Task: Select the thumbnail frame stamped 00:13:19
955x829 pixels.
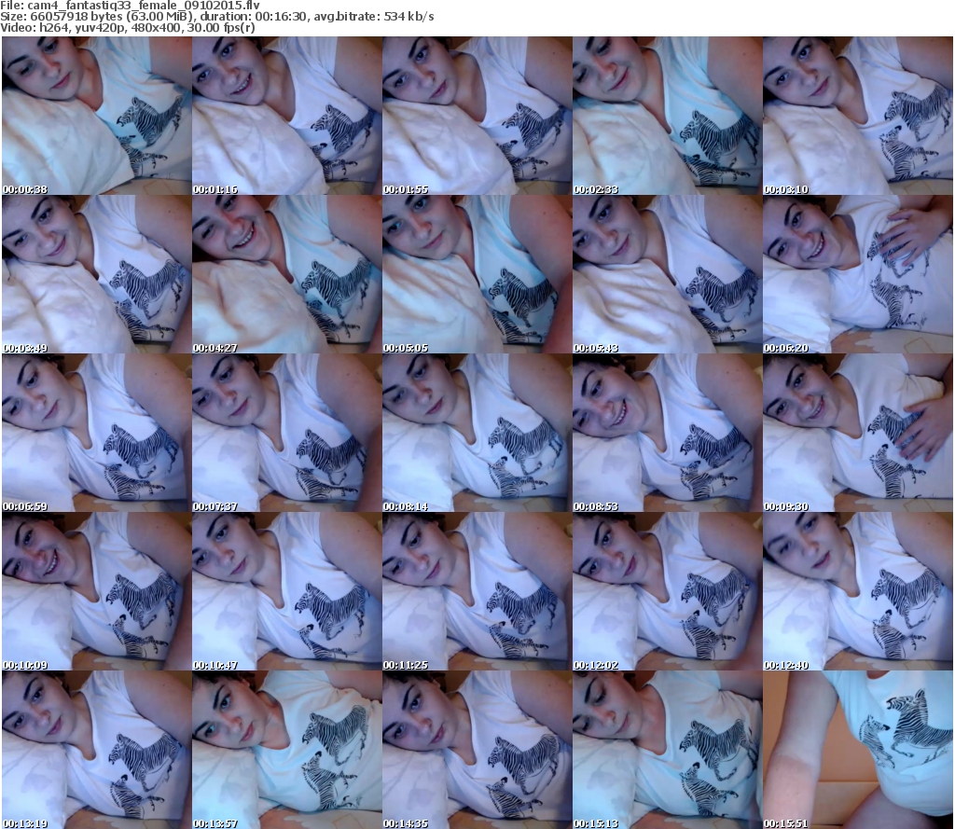Action: coord(97,750)
